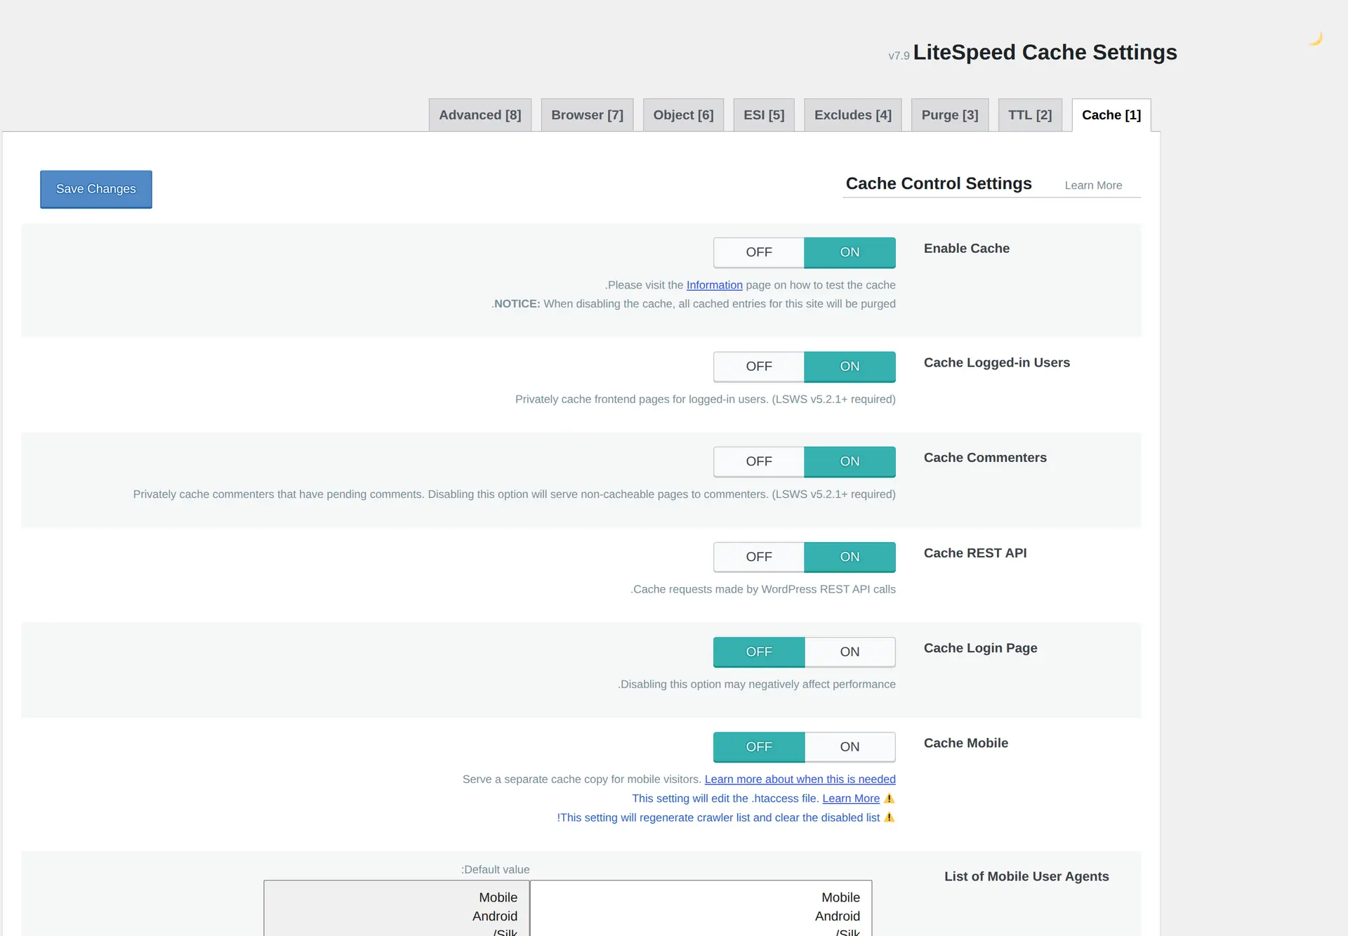Click warning icon beside crawler list notice
The height and width of the screenshot is (936, 1348).
click(x=889, y=817)
